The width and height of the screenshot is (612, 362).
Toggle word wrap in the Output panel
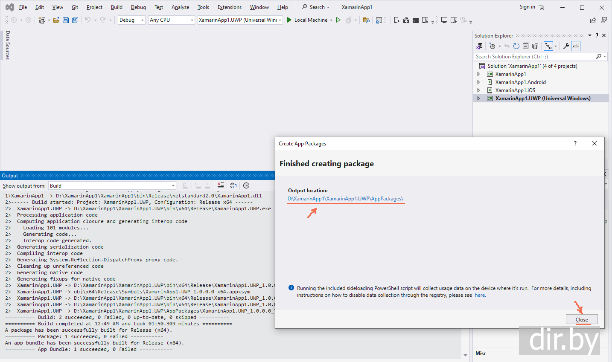[x=233, y=185]
